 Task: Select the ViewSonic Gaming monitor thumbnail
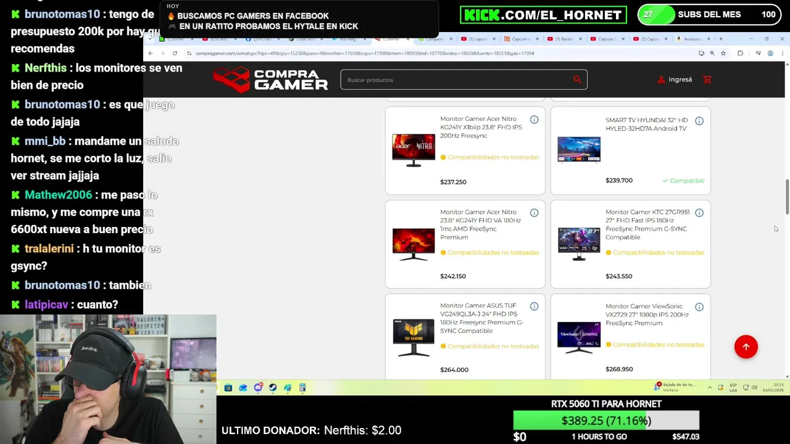(x=579, y=337)
